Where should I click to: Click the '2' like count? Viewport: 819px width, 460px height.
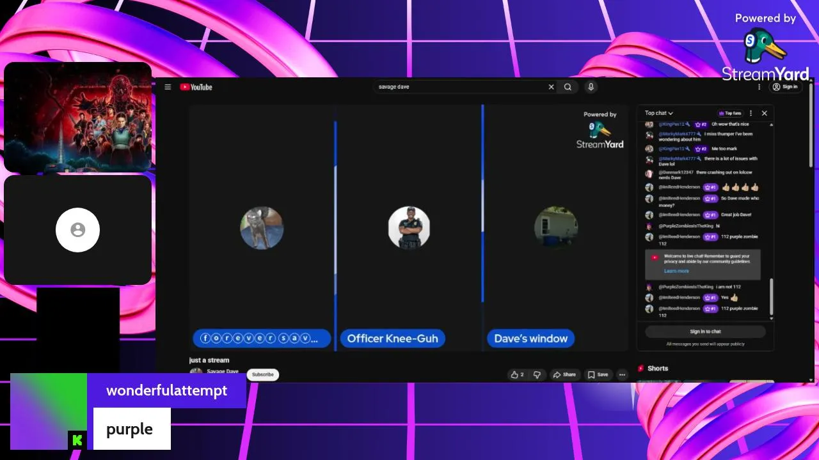coord(522,375)
